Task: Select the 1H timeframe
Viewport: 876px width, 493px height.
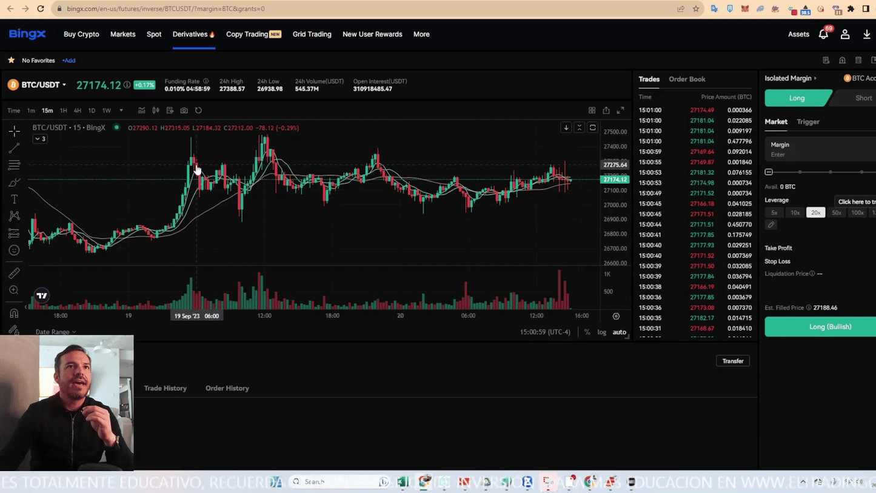Action: point(63,110)
